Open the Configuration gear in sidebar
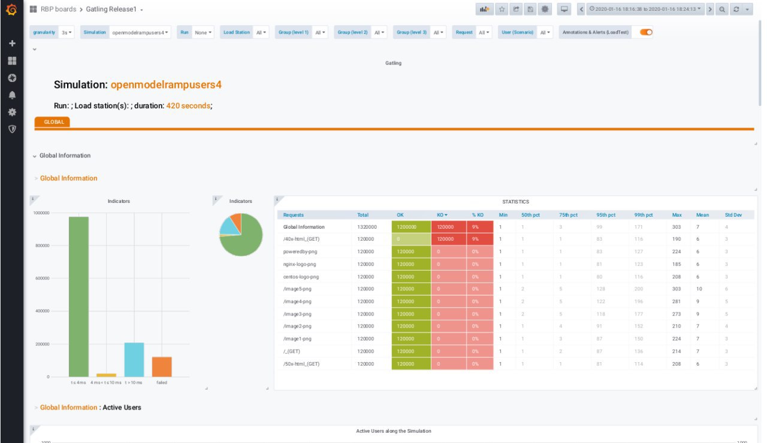Screen dimensions: 767x443 point(11,112)
